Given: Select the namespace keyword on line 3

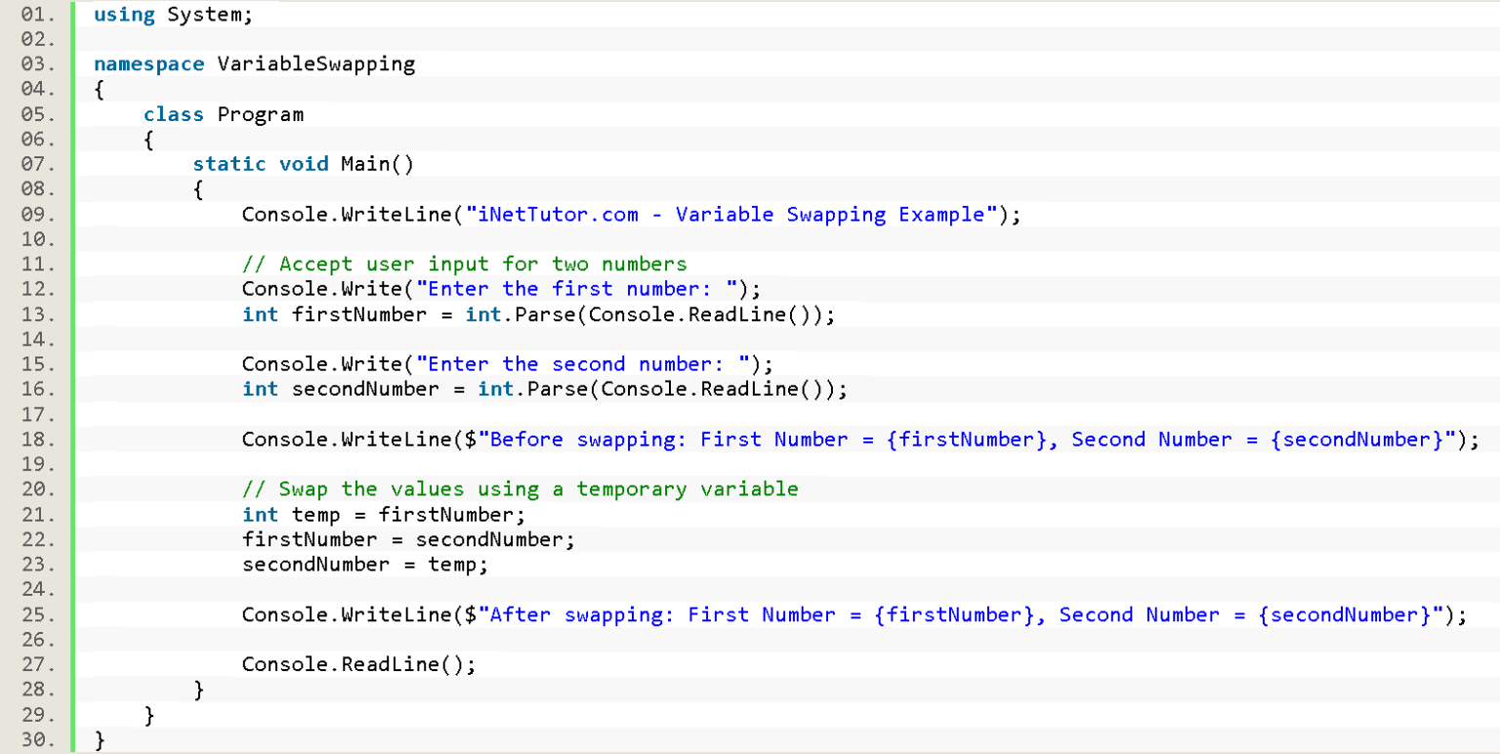Looking at the screenshot, I should (148, 63).
